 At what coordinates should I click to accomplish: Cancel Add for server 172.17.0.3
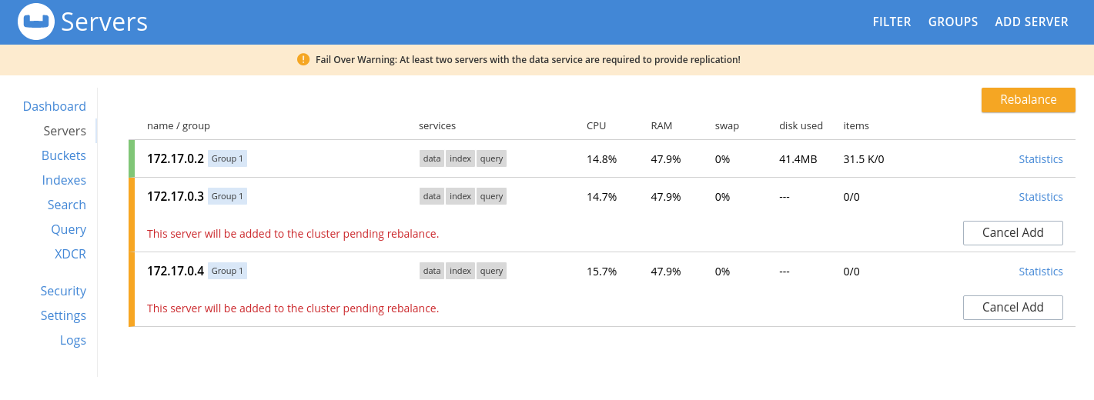click(x=1012, y=233)
